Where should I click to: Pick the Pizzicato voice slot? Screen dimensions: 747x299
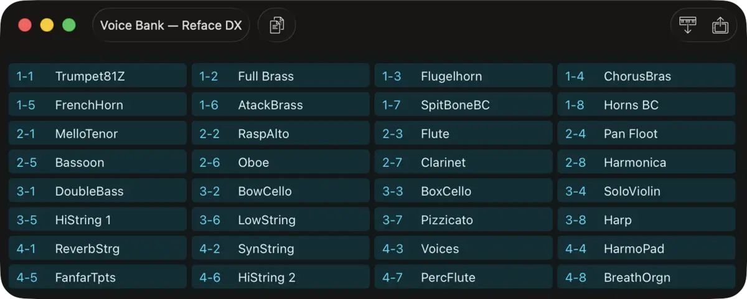[464, 219]
